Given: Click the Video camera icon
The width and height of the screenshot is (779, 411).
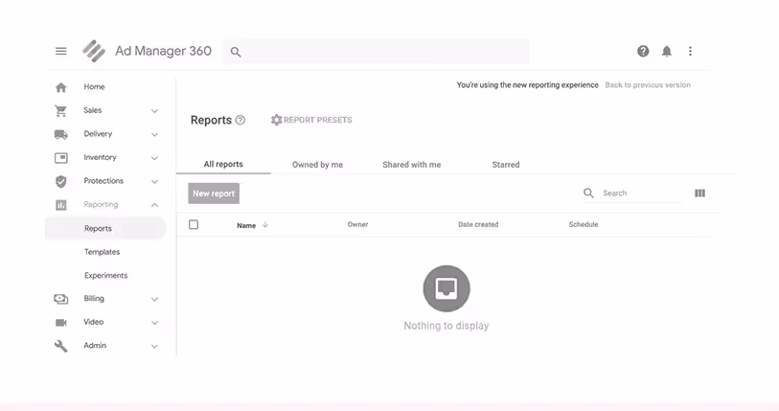Looking at the screenshot, I should pos(60,323).
